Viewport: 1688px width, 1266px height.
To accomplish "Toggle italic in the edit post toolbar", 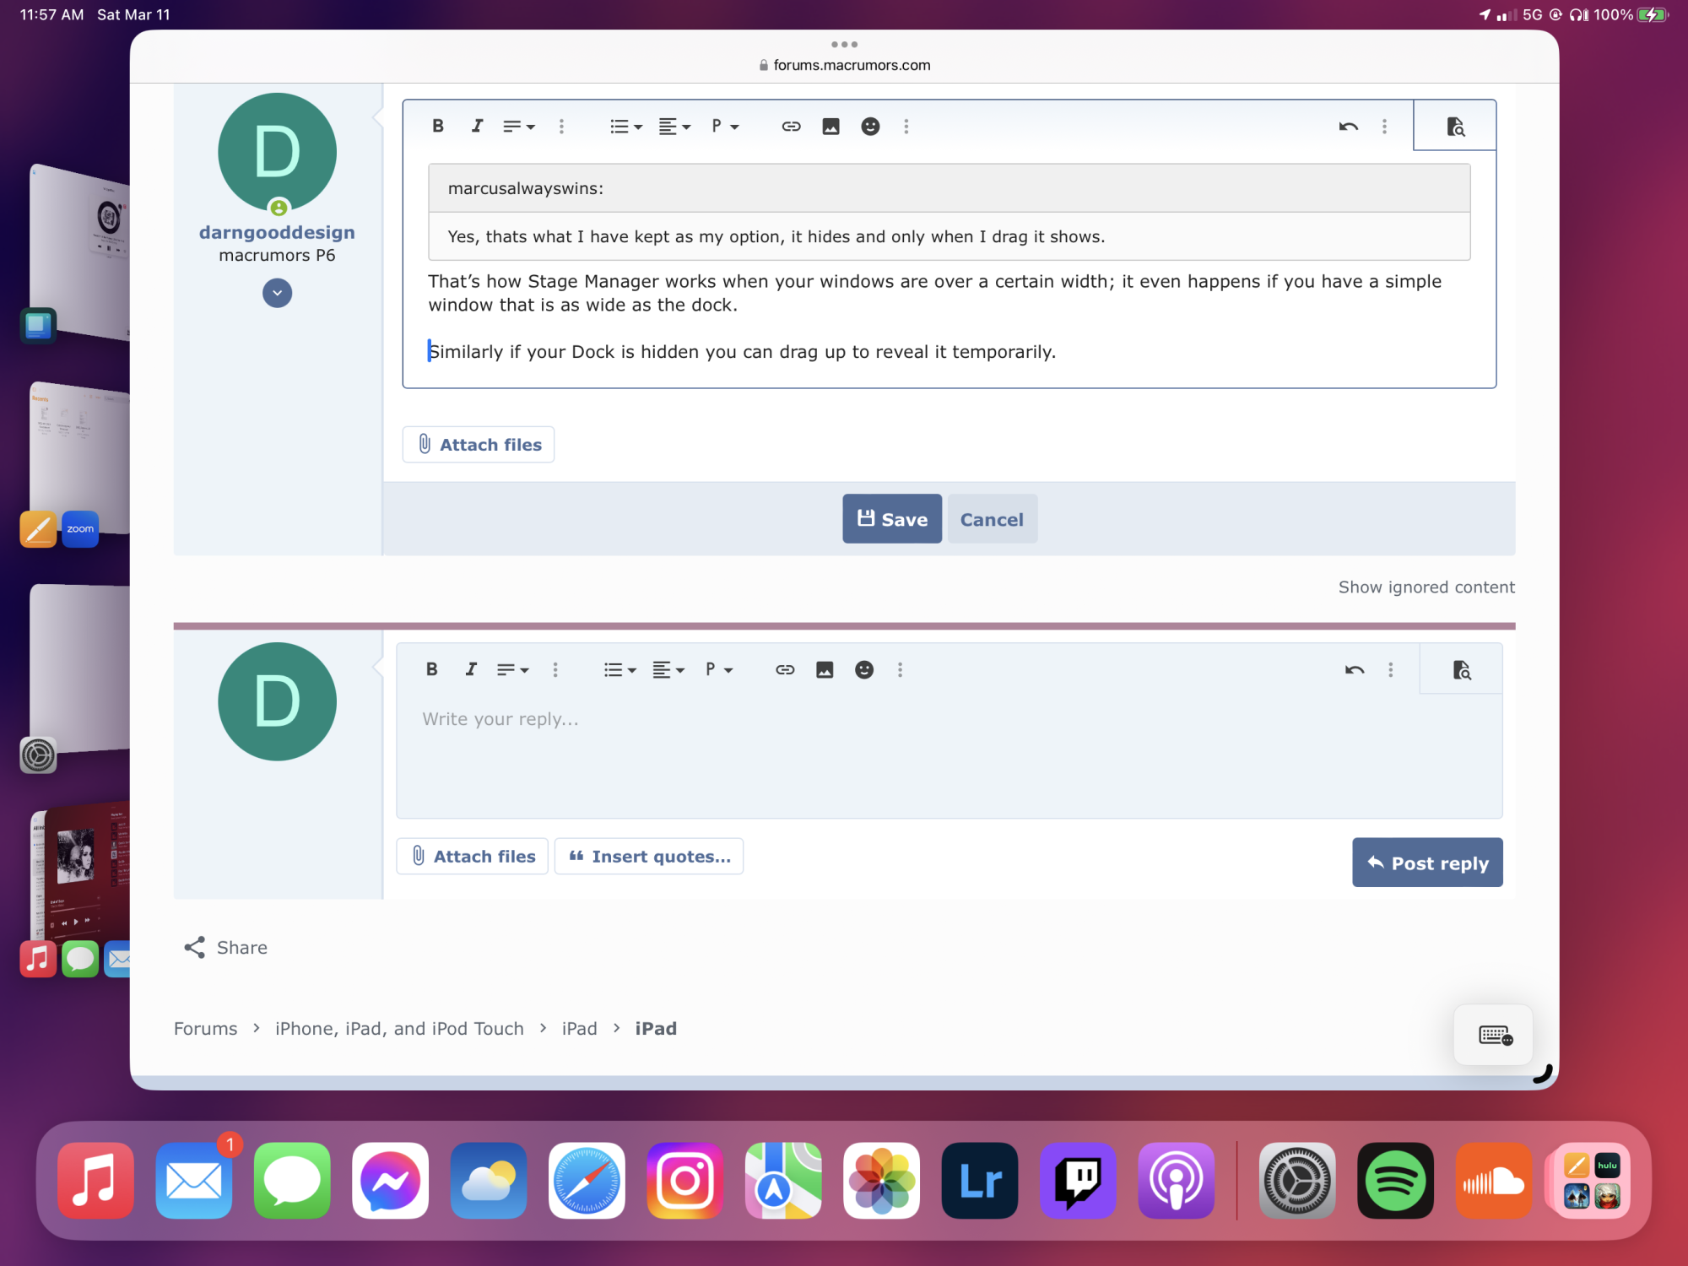I will (x=477, y=126).
